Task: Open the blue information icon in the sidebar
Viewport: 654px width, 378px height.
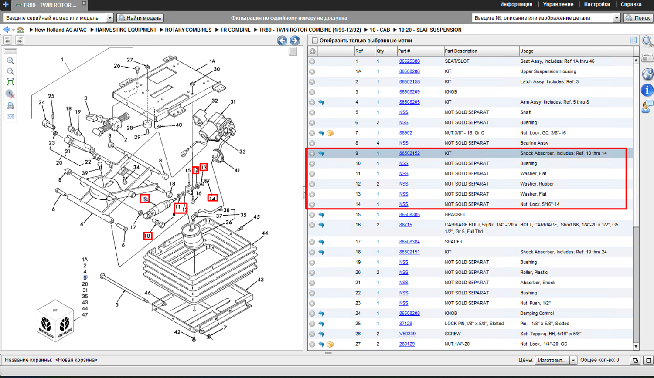Action: coord(647,90)
